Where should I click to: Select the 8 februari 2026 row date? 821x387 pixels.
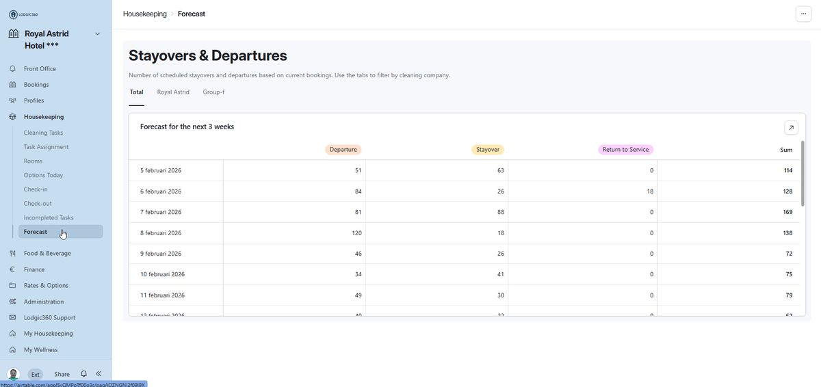(161, 233)
